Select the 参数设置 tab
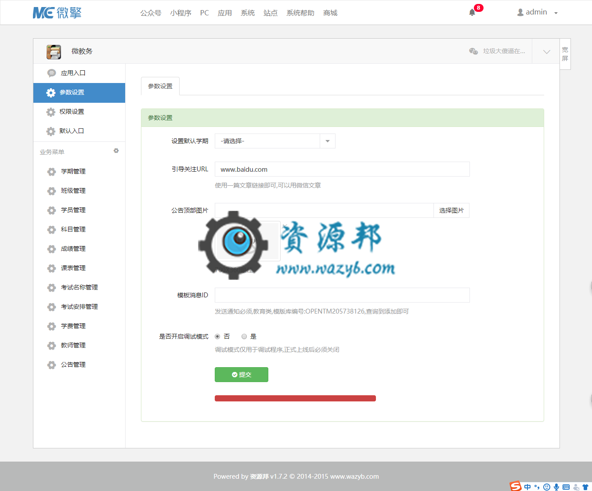This screenshot has width=592, height=491. [x=160, y=86]
